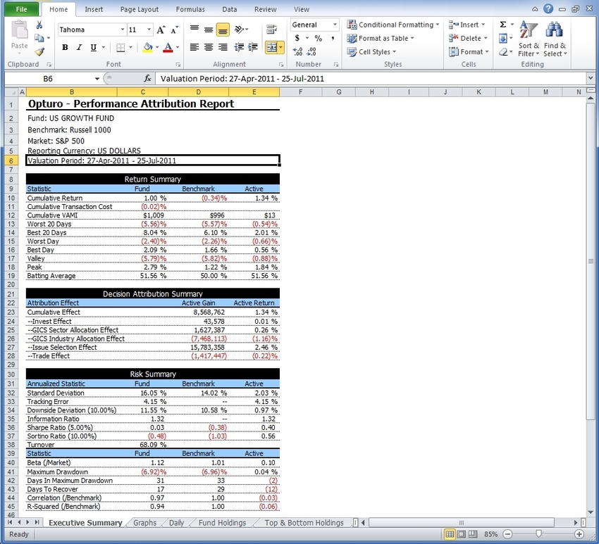Open the Tahoma font name dropdown
599x544 pixels.
(x=121, y=30)
